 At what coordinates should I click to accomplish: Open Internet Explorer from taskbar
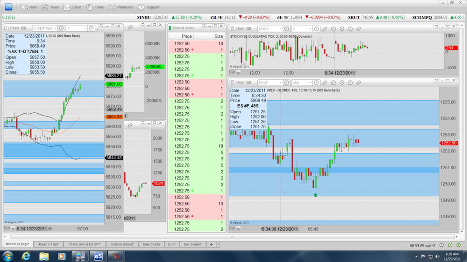click(26, 256)
